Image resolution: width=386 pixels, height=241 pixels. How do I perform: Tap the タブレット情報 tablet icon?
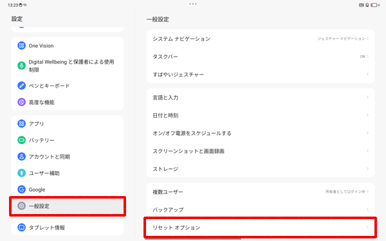[21, 228]
